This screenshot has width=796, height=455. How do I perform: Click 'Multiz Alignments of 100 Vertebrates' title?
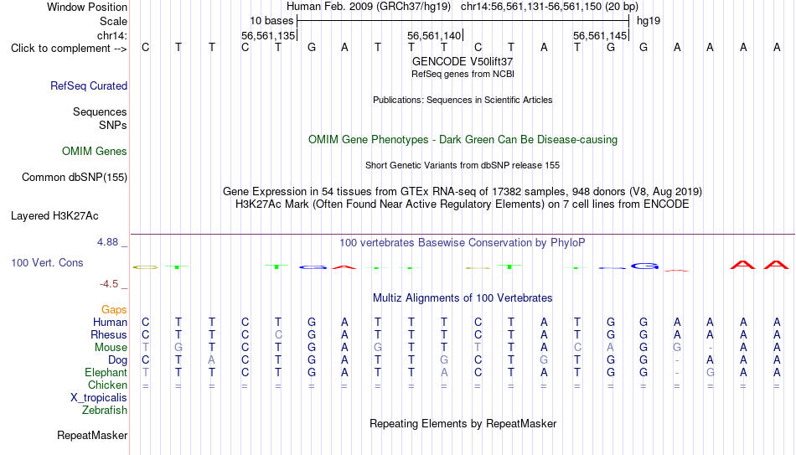point(463,298)
